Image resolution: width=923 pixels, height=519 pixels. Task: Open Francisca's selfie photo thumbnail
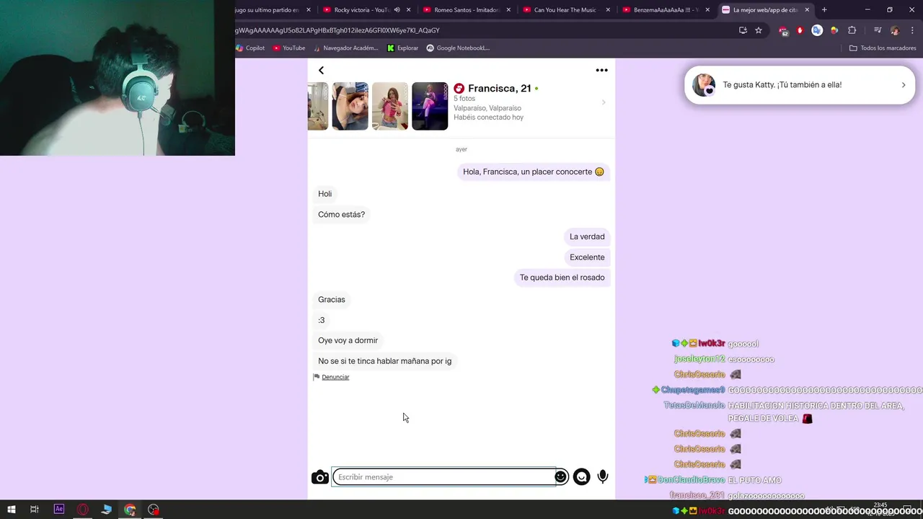350,106
